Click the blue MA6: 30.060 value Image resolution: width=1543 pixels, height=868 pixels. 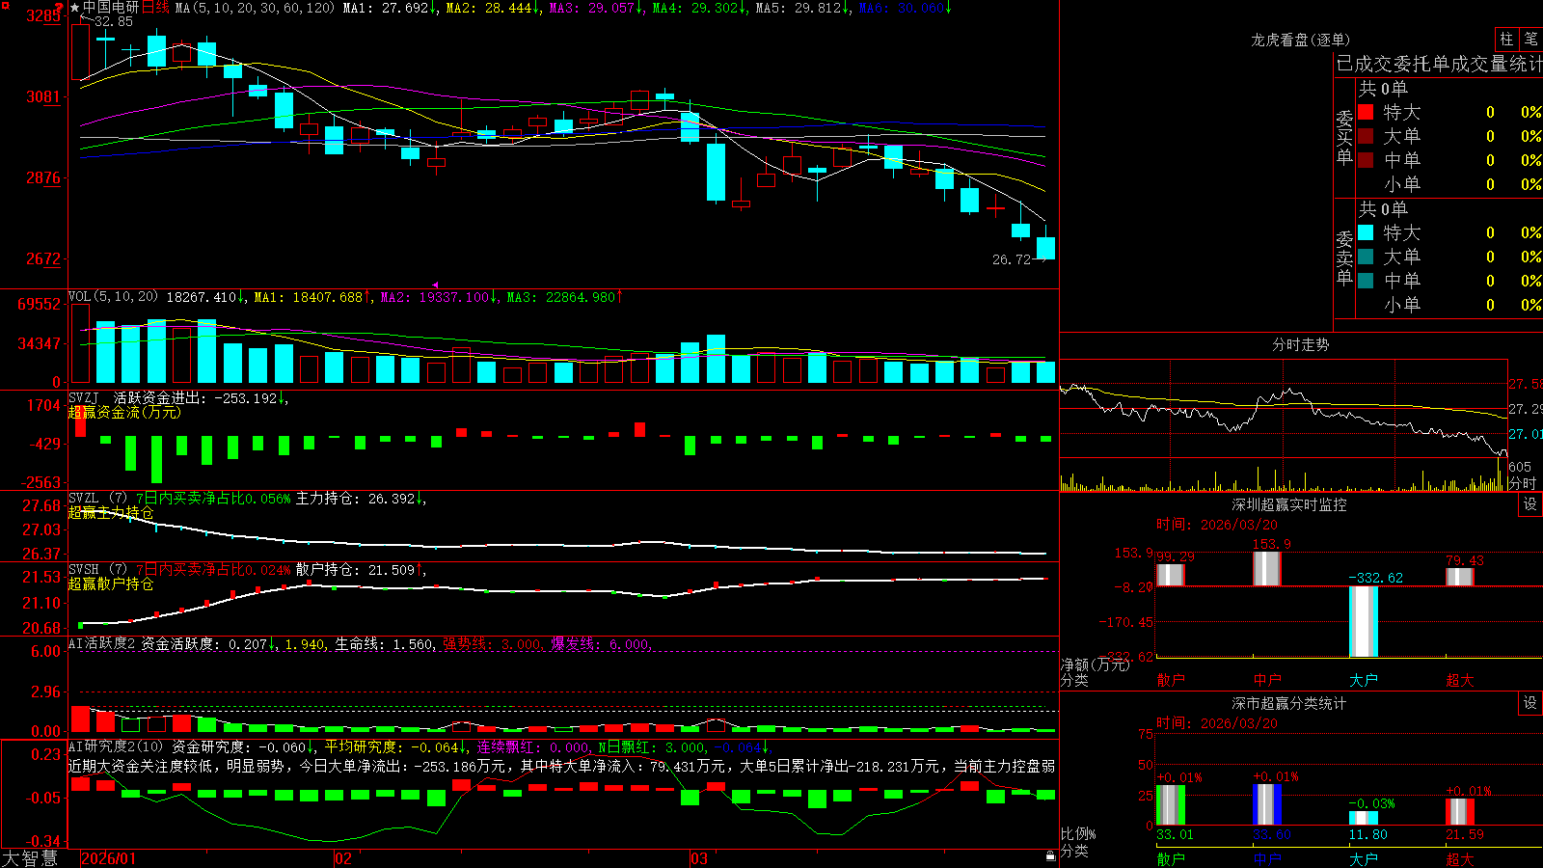coord(905,8)
